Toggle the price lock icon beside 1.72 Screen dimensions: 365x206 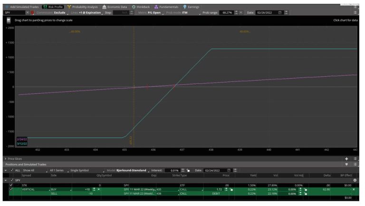pyautogui.click(x=231, y=189)
